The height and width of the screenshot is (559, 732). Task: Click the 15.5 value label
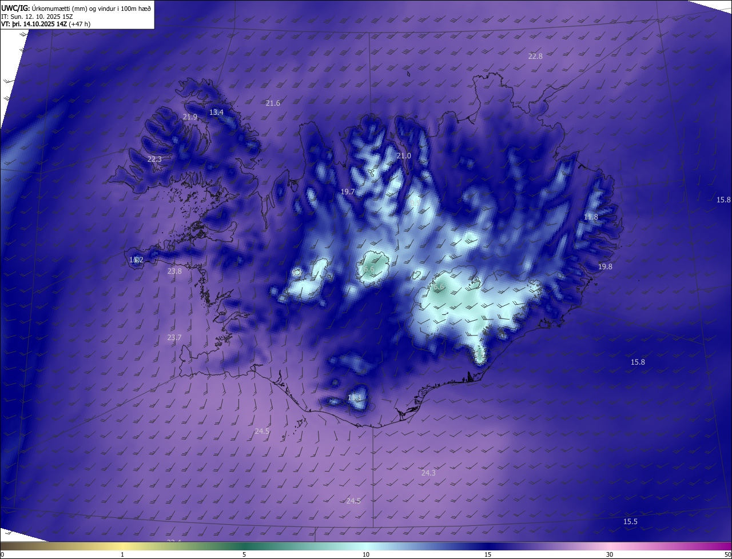tap(630, 521)
